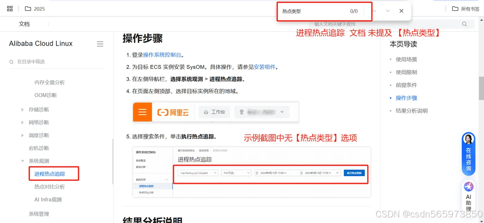Click the grid apps icon top-left
This screenshot has height=223, width=484.
(x=9, y=8)
